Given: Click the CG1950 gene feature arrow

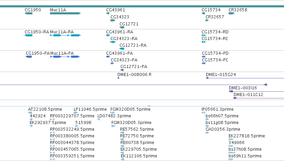Looking at the screenshot, I should pyautogui.click(x=28, y=13).
